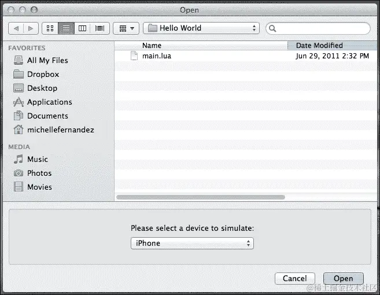
Task: Select All My Files in Favorites
Action: 47,60
